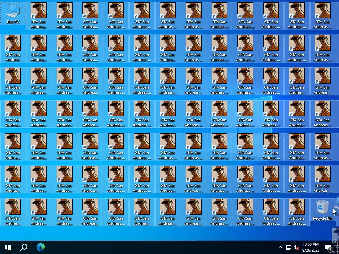Show hidden system tray icons
The width and height of the screenshot is (339, 254).
coord(280,247)
